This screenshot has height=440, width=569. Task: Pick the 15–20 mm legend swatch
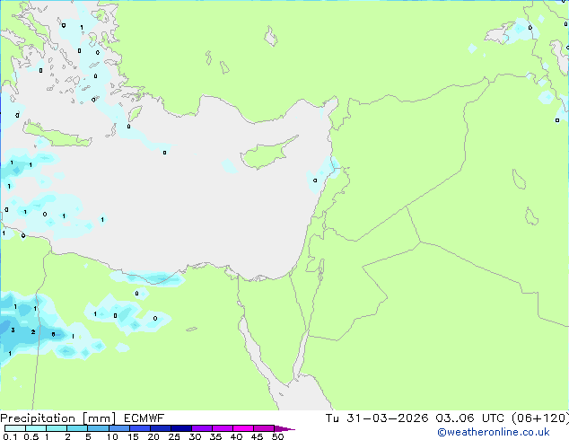[x=139, y=428]
